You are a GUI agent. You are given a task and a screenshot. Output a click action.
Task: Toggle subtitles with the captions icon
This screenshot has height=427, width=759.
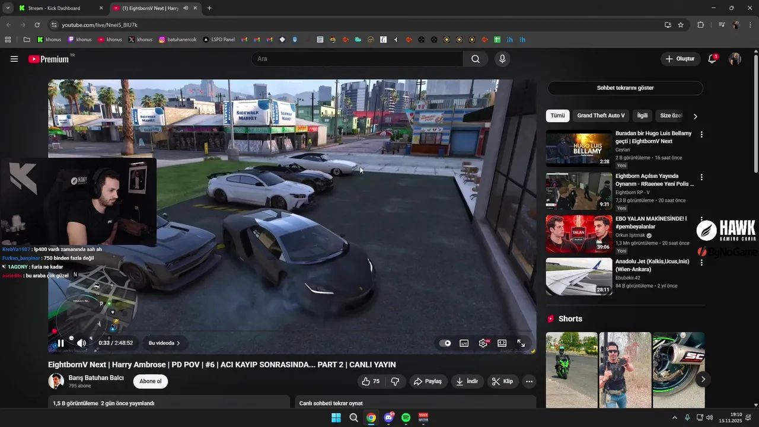(x=464, y=343)
